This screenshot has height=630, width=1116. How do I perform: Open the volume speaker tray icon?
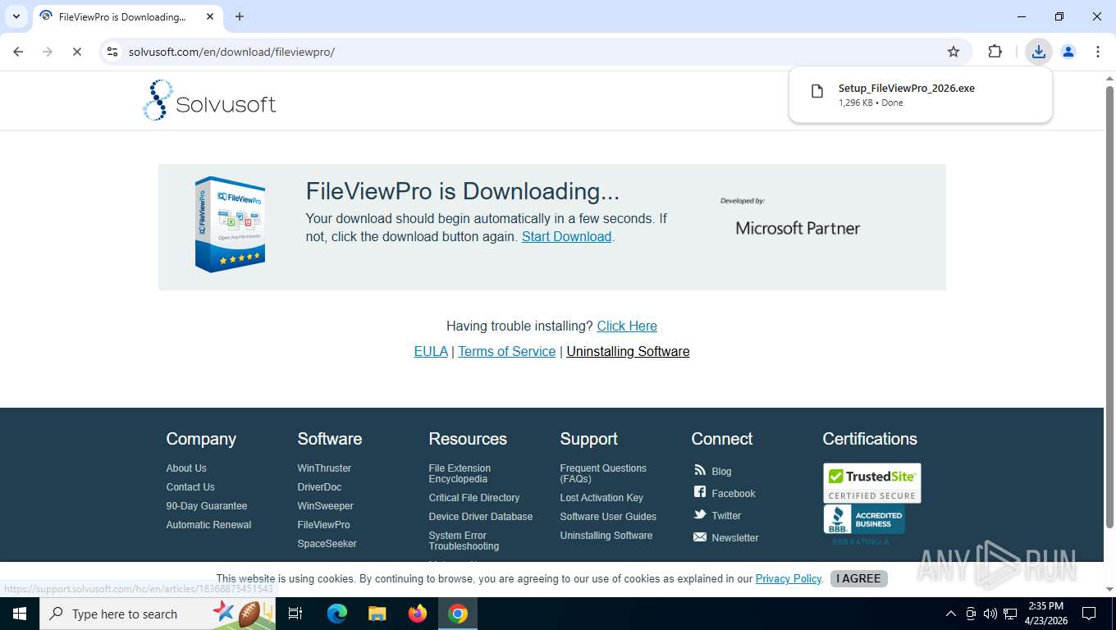pyautogui.click(x=990, y=614)
